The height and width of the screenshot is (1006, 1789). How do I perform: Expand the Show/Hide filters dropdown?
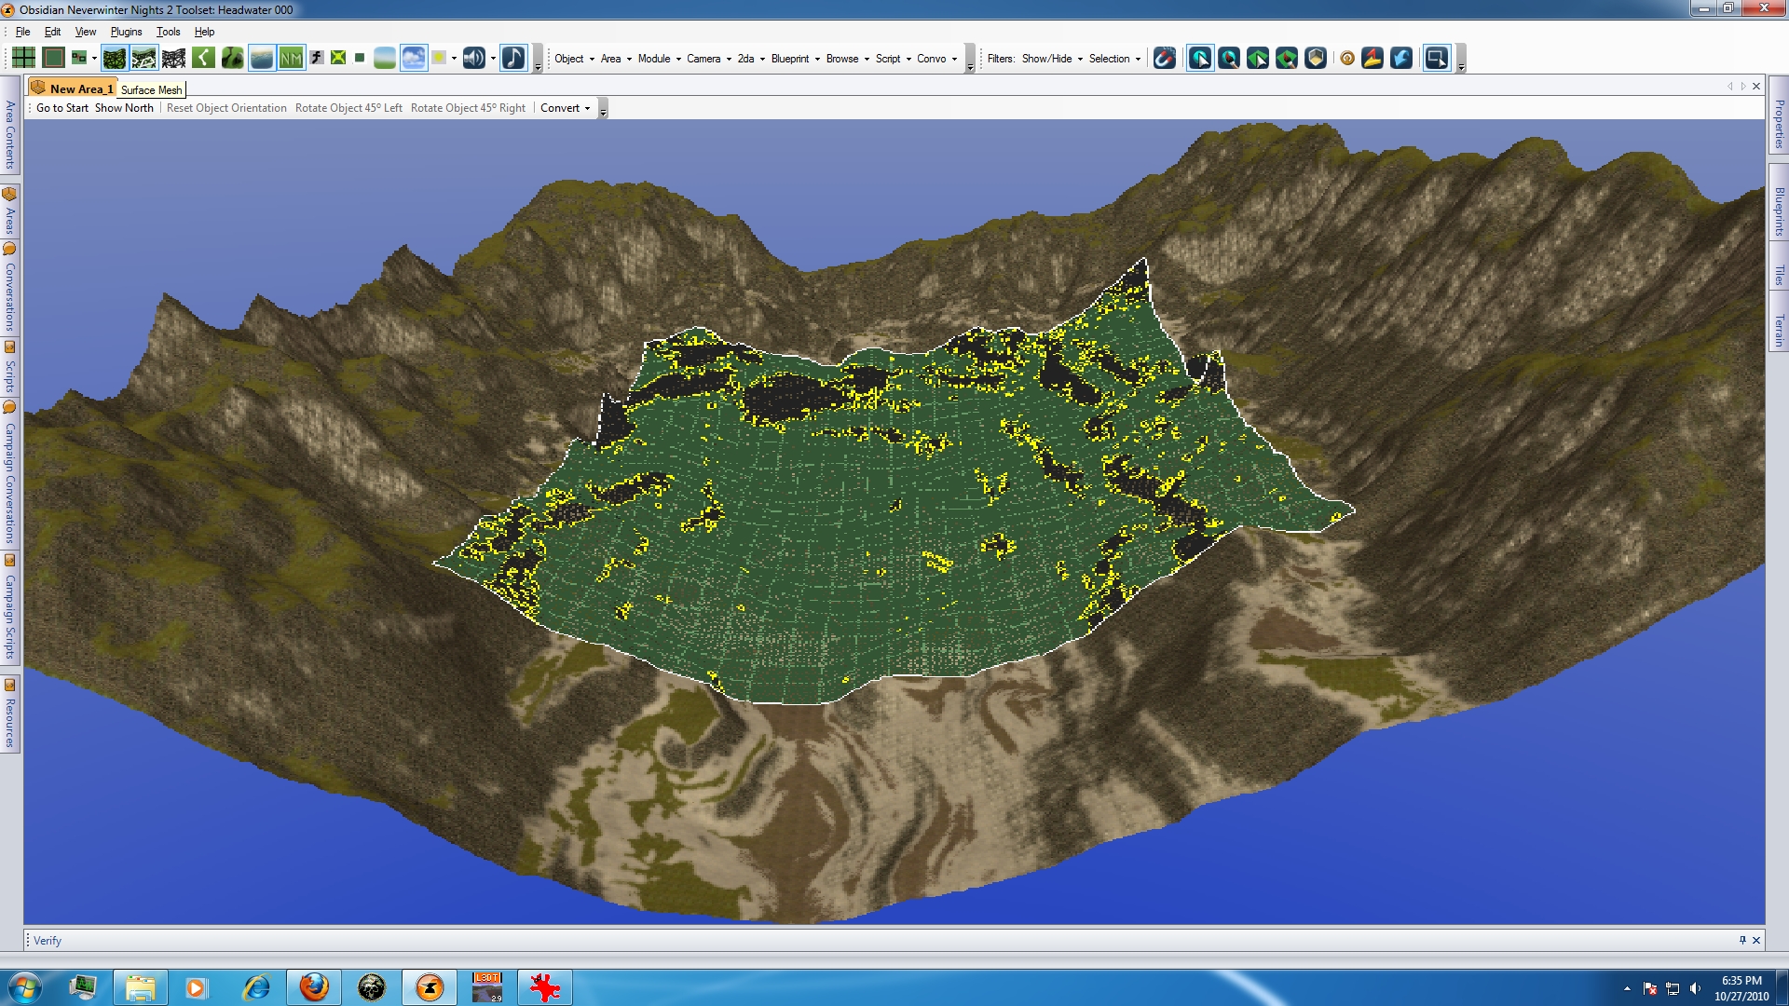click(x=1052, y=58)
